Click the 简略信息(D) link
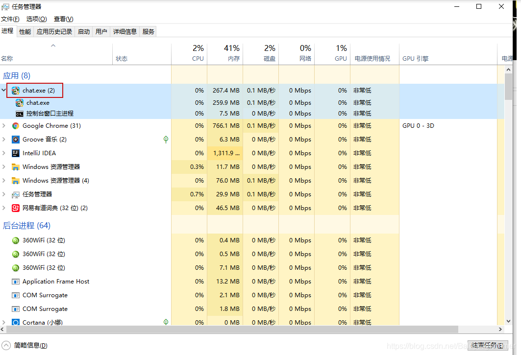The image size is (521, 355). (x=30, y=345)
